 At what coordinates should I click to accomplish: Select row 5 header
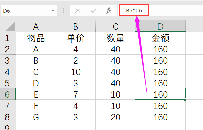tap(8, 83)
